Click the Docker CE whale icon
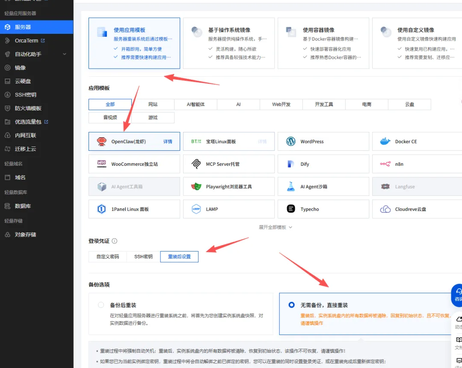 click(x=385, y=142)
